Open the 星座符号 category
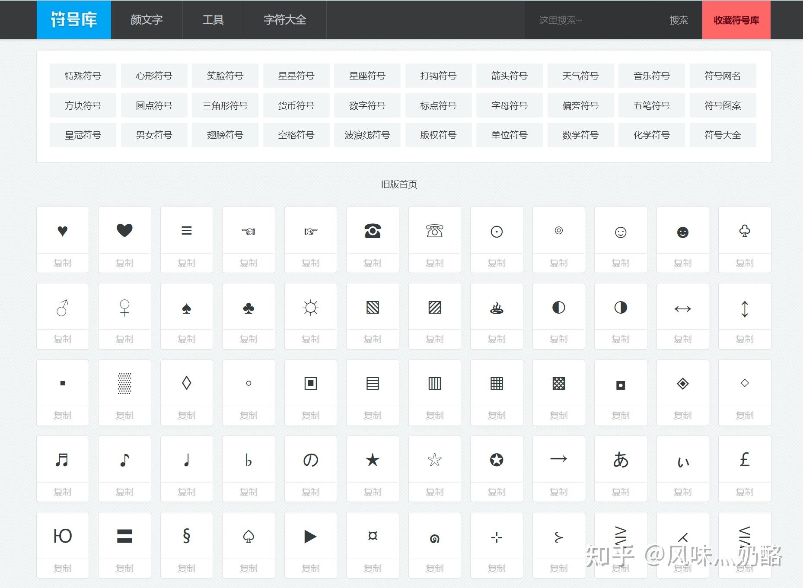803x588 pixels. pyautogui.click(x=367, y=76)
